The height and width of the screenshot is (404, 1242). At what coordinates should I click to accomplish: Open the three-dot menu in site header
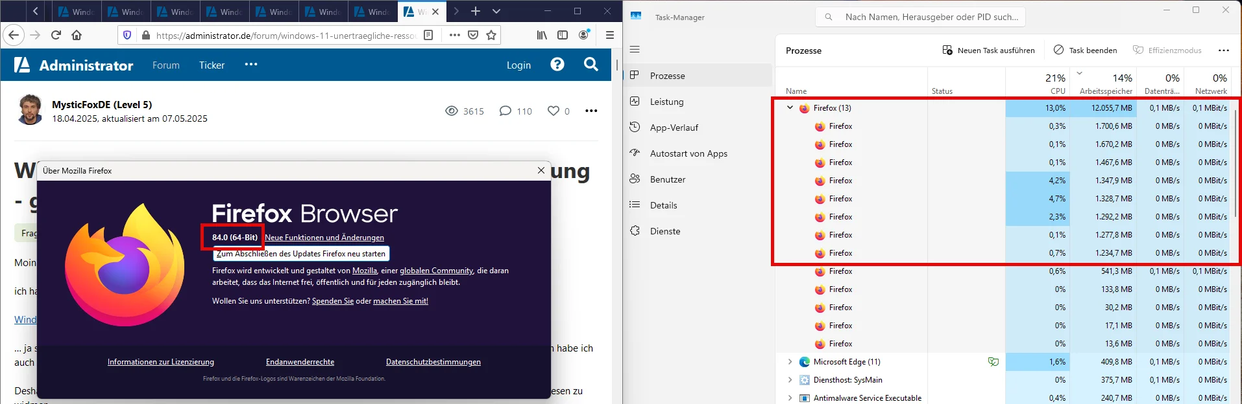251,64
